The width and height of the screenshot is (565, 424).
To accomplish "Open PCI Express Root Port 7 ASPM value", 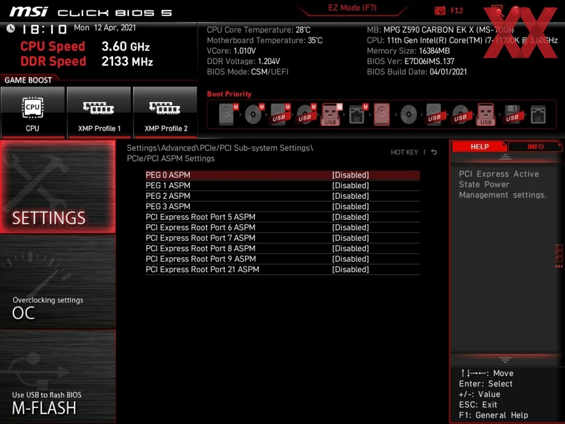I will tap(350, 238).
